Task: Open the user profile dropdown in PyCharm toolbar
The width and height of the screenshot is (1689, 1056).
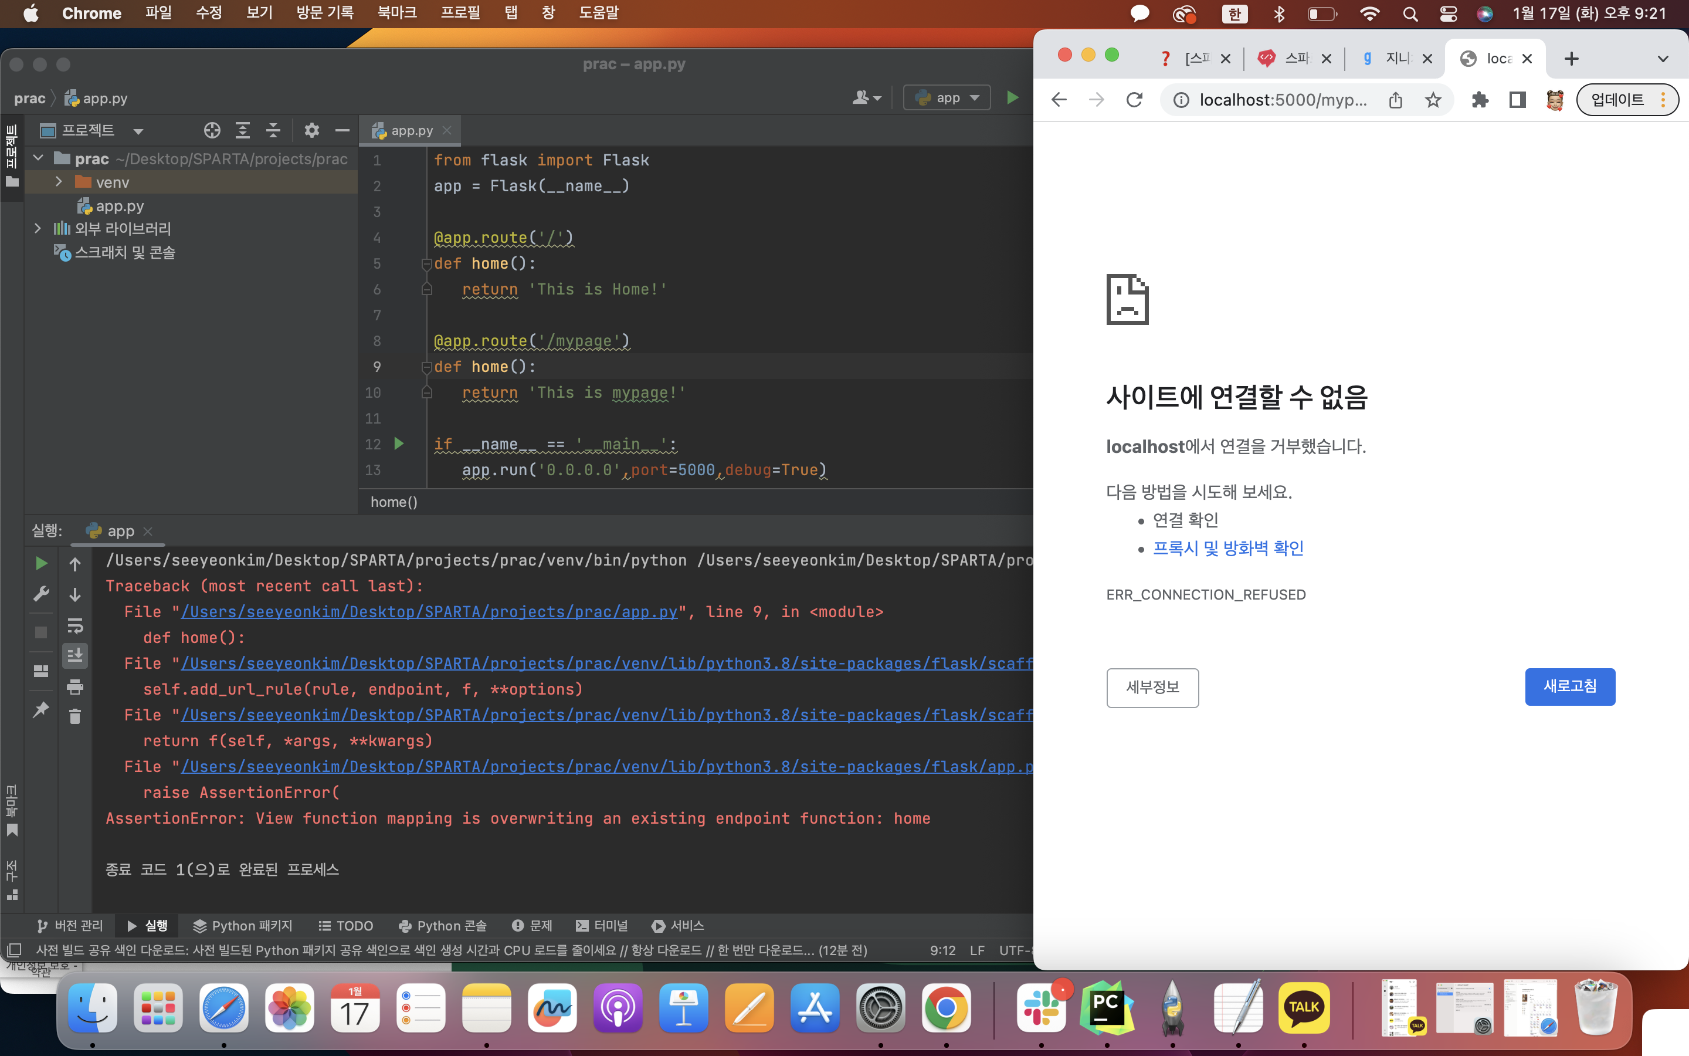Action: [x=867, y=98]
